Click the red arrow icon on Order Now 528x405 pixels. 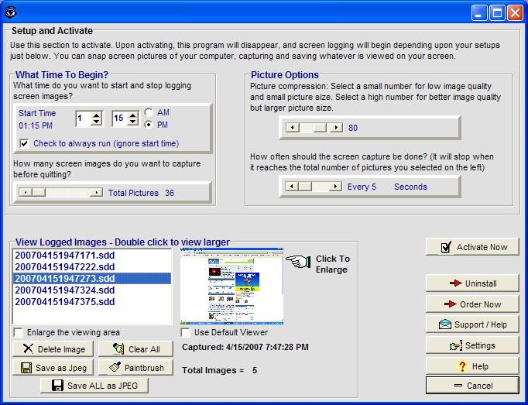(x=451, y=304)
